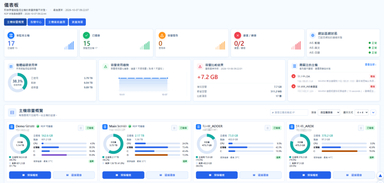Screen dimensions: 384x183
Task: Click the orange warning icon beside 容量警告
Action: click(x=162, y=36)
